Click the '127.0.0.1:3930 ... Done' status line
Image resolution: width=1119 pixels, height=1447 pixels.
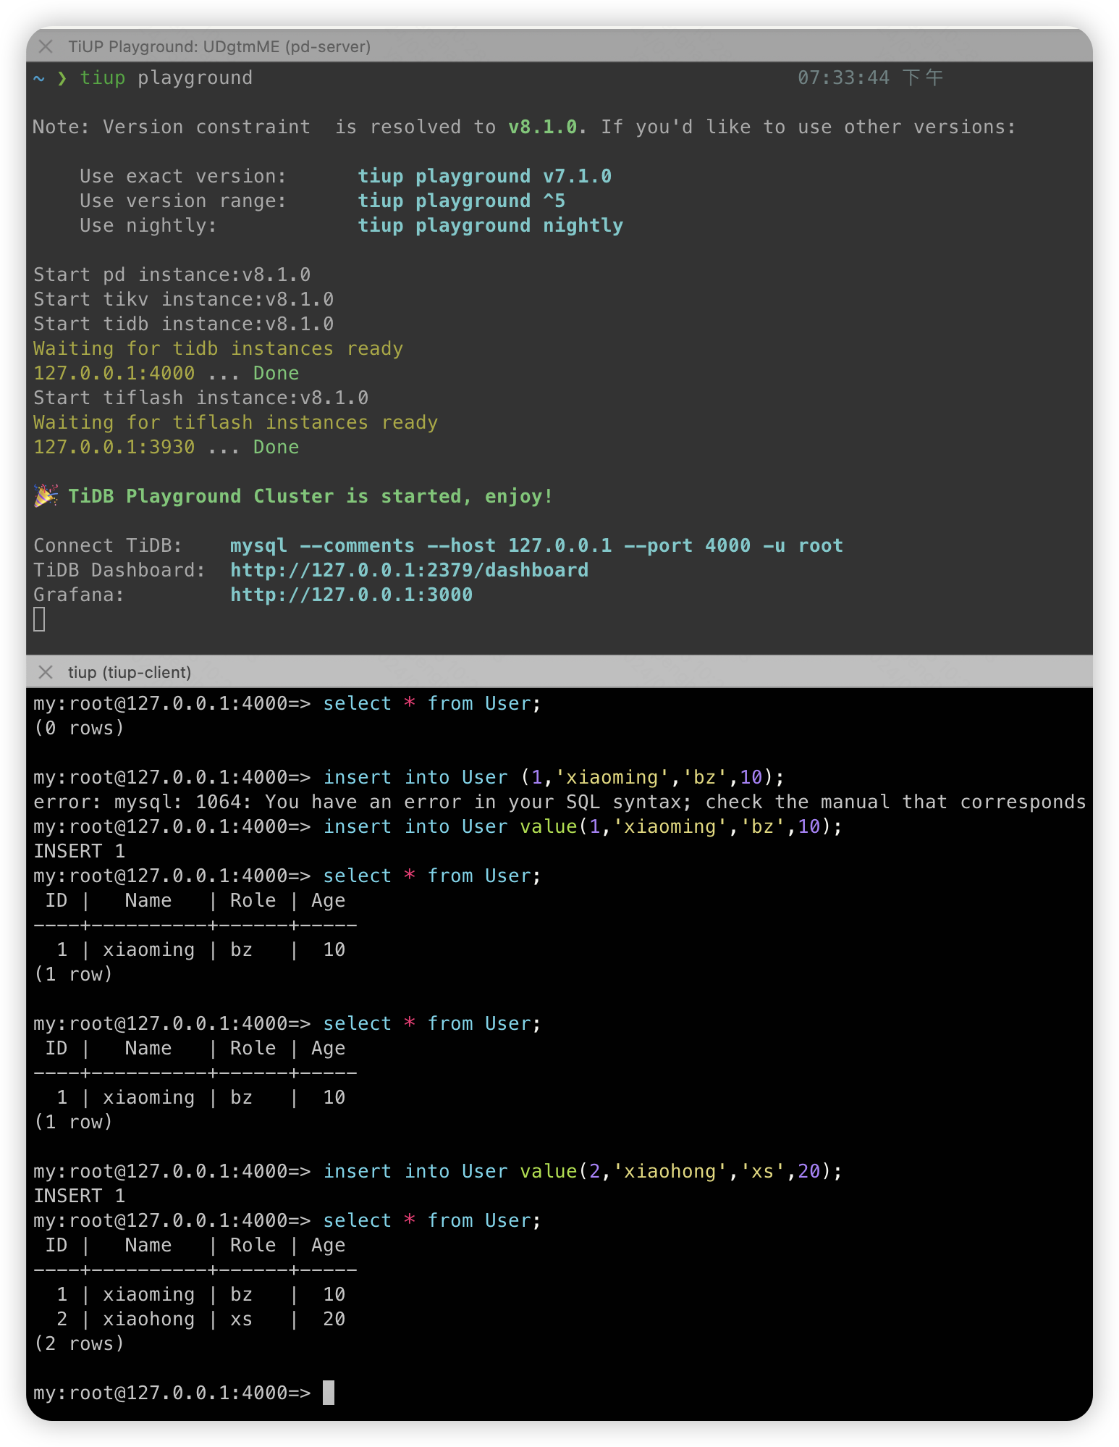pos(166,447)
